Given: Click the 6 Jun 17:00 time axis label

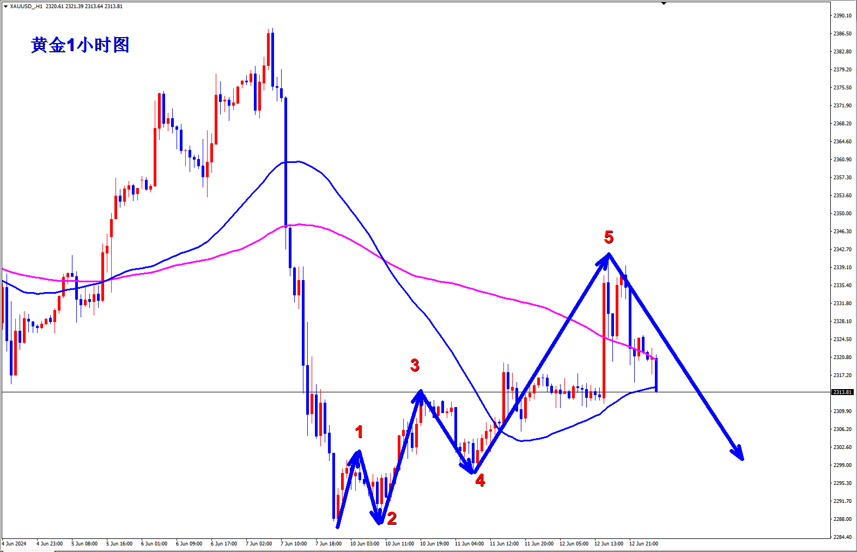Looking at the screenshot, I should point(224,544).
